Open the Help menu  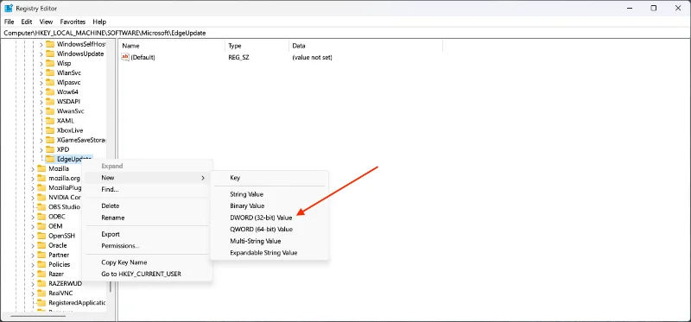click(99, 22)
